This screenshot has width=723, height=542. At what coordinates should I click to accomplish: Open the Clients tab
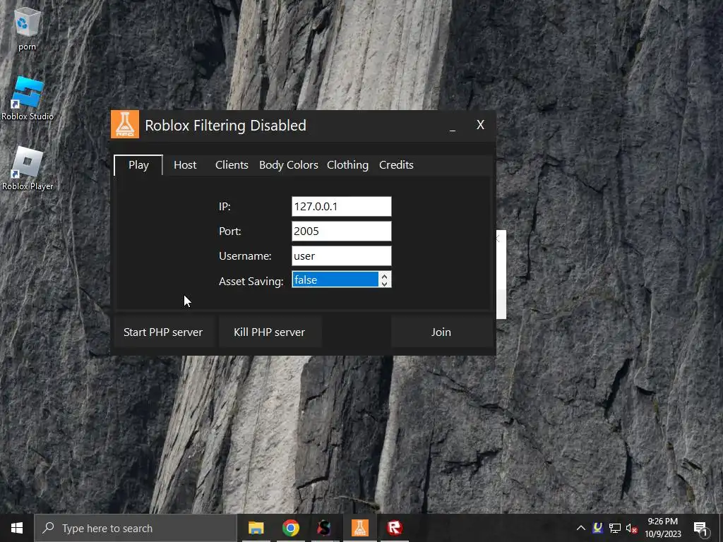tap(232, 165)
